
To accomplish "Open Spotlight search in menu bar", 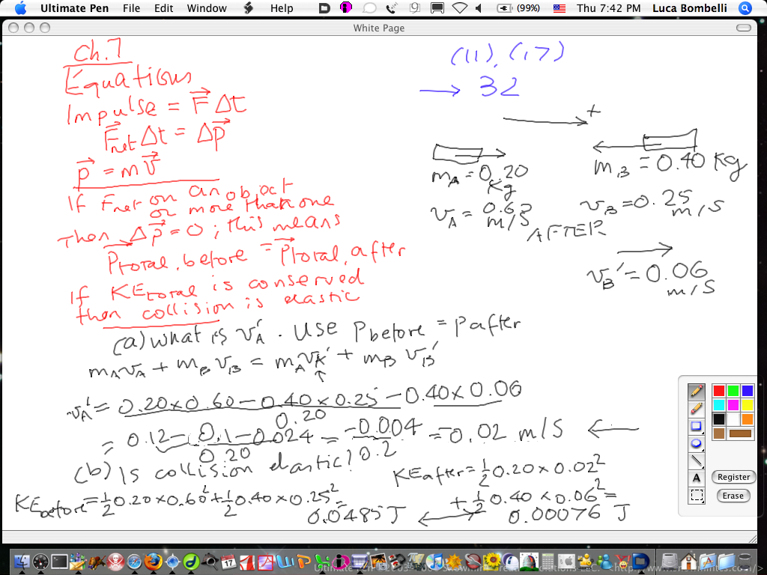I will (745, 8).
